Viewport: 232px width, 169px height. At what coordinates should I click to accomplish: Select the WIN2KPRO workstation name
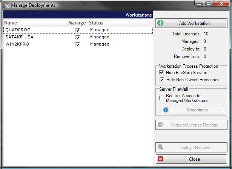17,44
